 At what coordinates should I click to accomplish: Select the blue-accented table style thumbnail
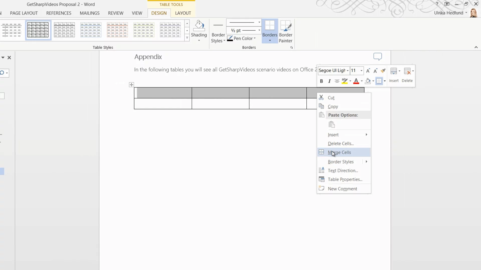(x=91, y=30)
